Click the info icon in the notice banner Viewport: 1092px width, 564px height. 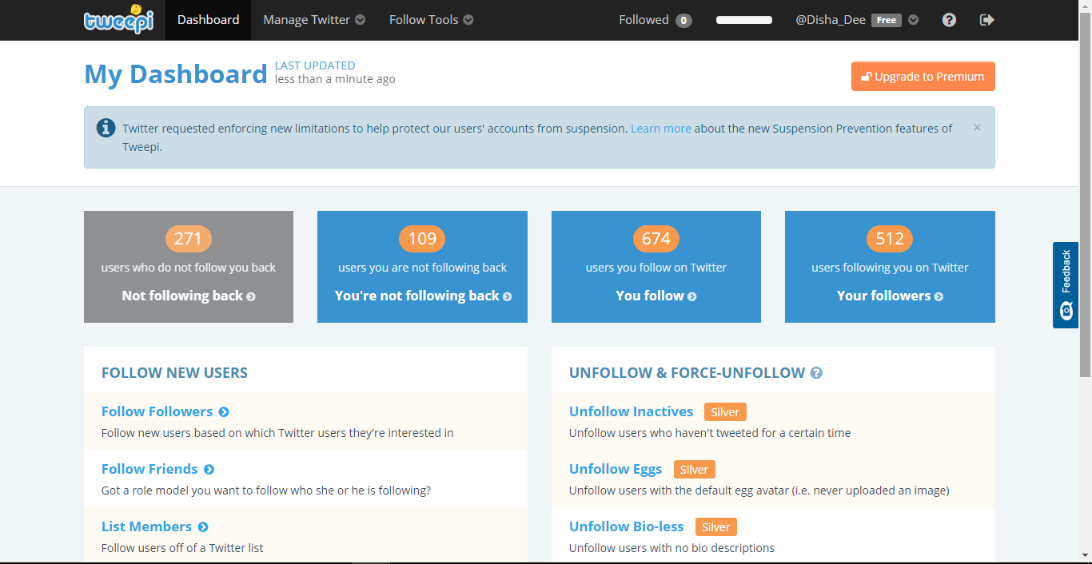106,128
